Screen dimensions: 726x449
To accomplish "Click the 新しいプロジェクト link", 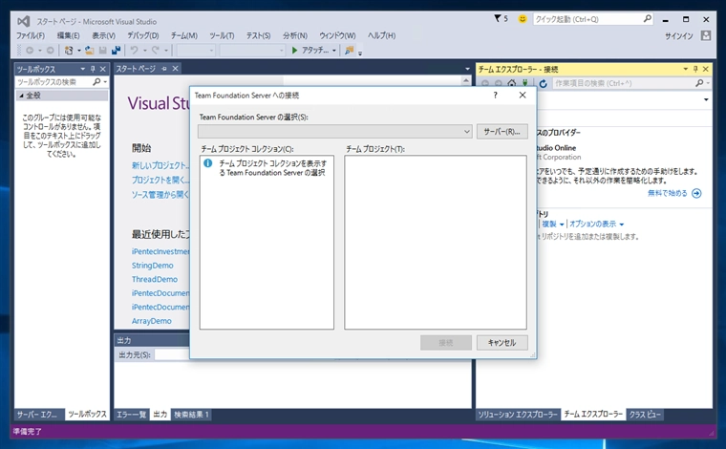I will [x=160, y=165].
